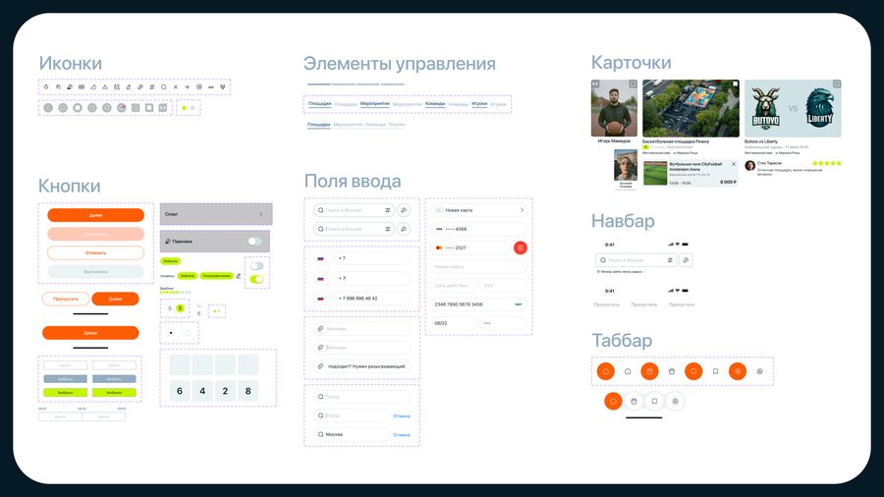This screenshot has width=884, height=497.
Task: Click the outlined Пропустить button in Кнопки
Action: click(66, 299)
